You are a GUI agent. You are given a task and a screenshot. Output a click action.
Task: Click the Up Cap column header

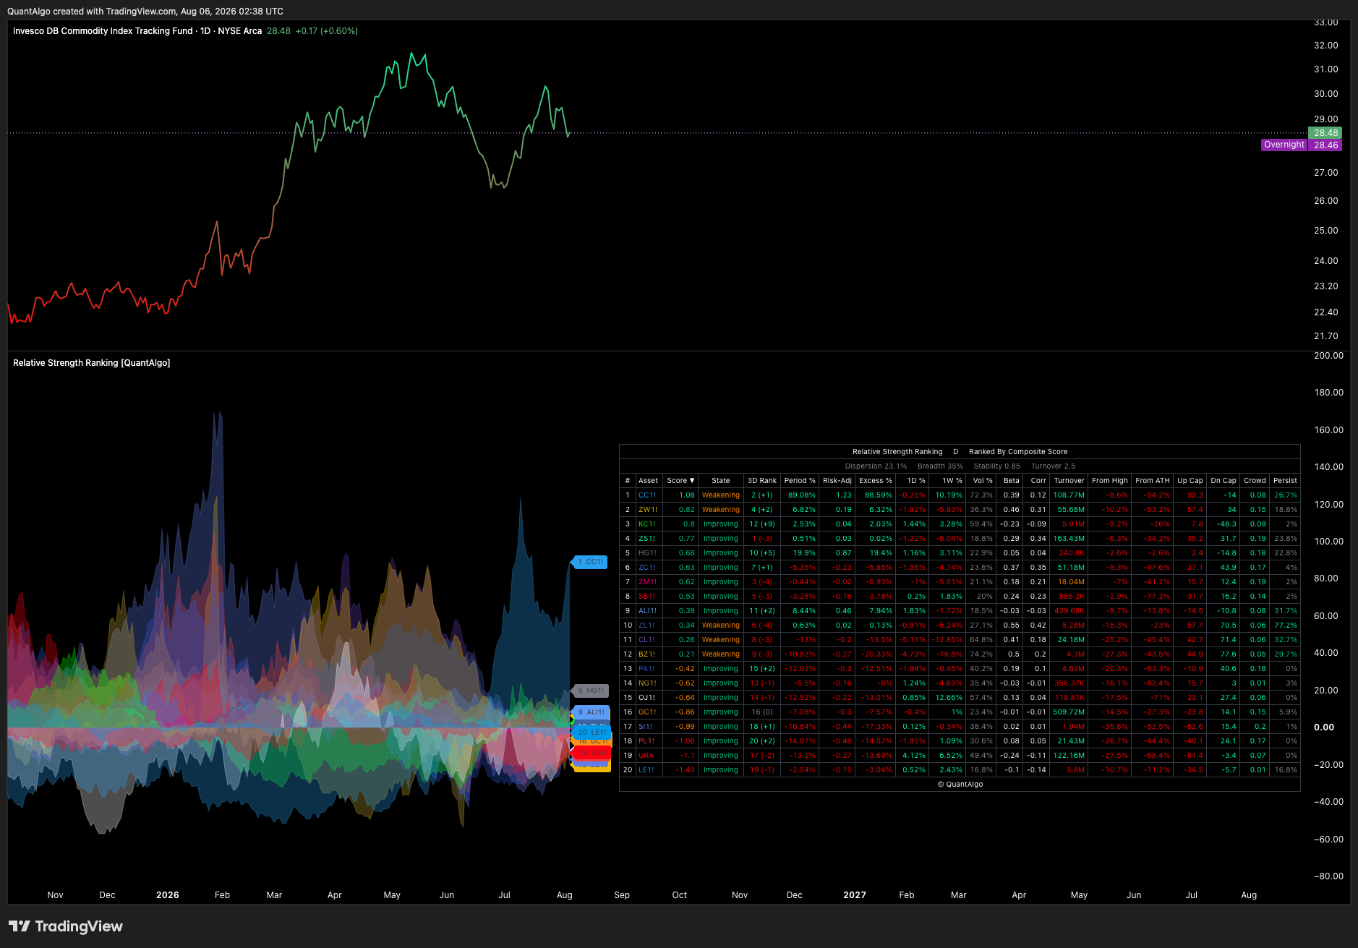1190,481
